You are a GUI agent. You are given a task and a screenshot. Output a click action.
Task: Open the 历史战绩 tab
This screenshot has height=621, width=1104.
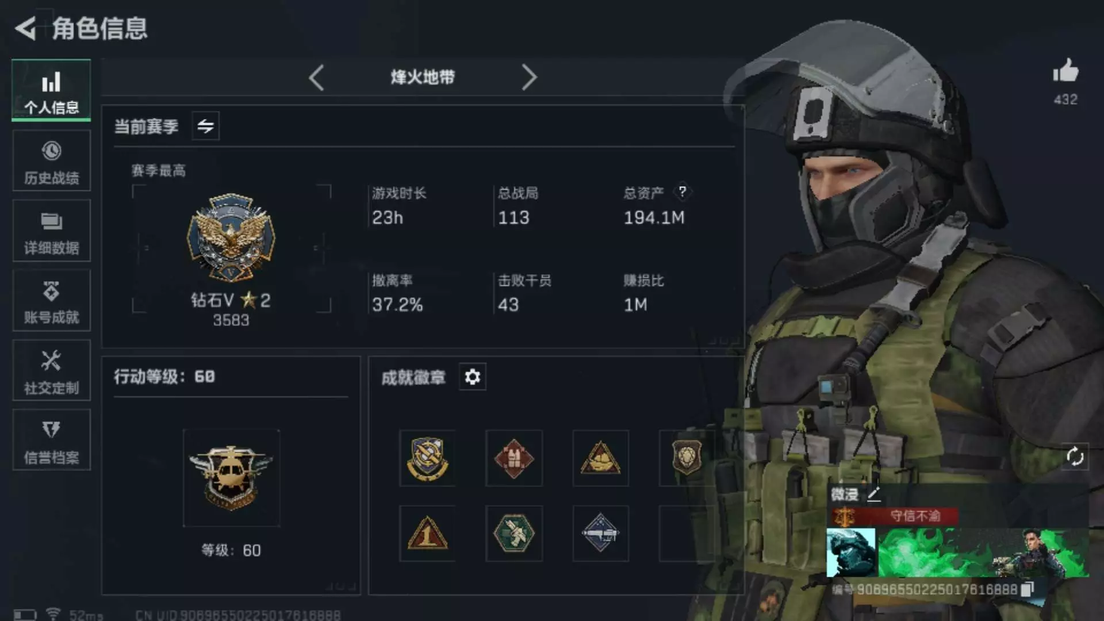[51, 160]
